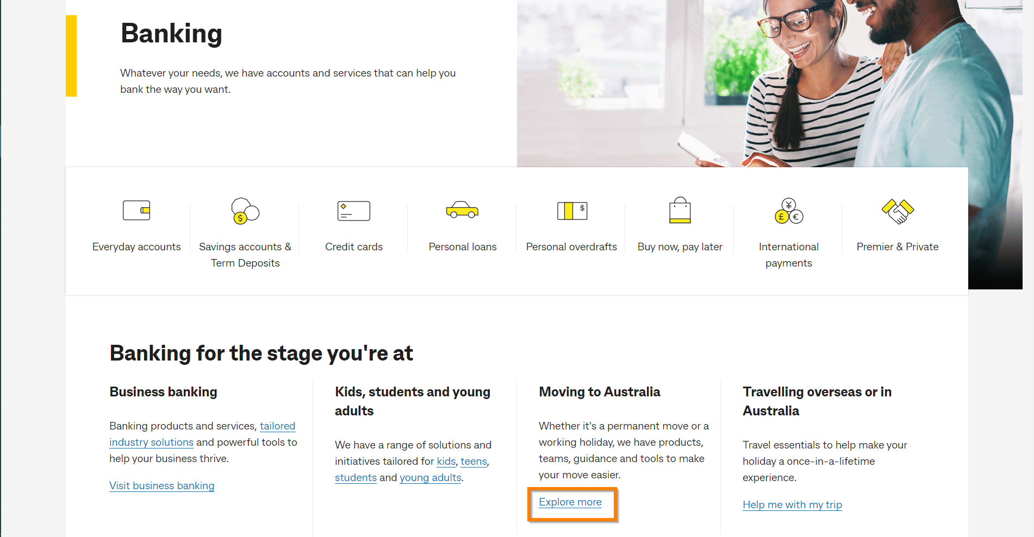Screen dimensions: 1034x537
Task: Click the couple hero banner image
Action: click(x=761, y=81)
